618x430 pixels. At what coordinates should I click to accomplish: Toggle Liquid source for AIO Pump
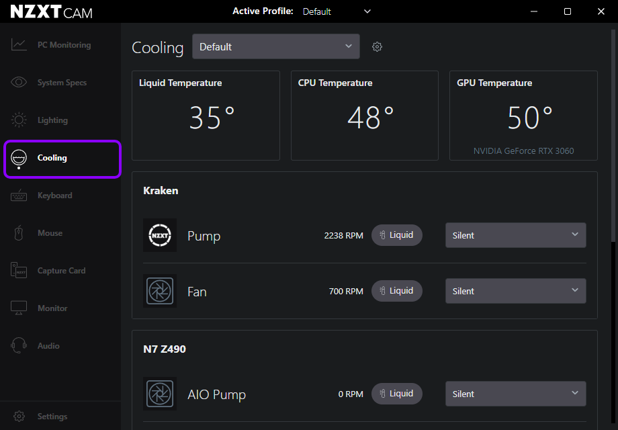pyautogui.click(x=397, y=394)
